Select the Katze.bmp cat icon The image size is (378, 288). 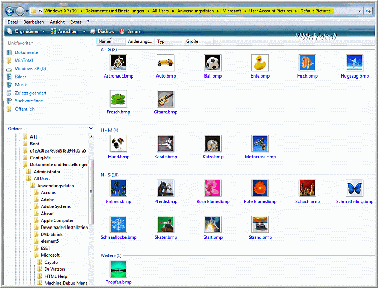click(213, 143)
